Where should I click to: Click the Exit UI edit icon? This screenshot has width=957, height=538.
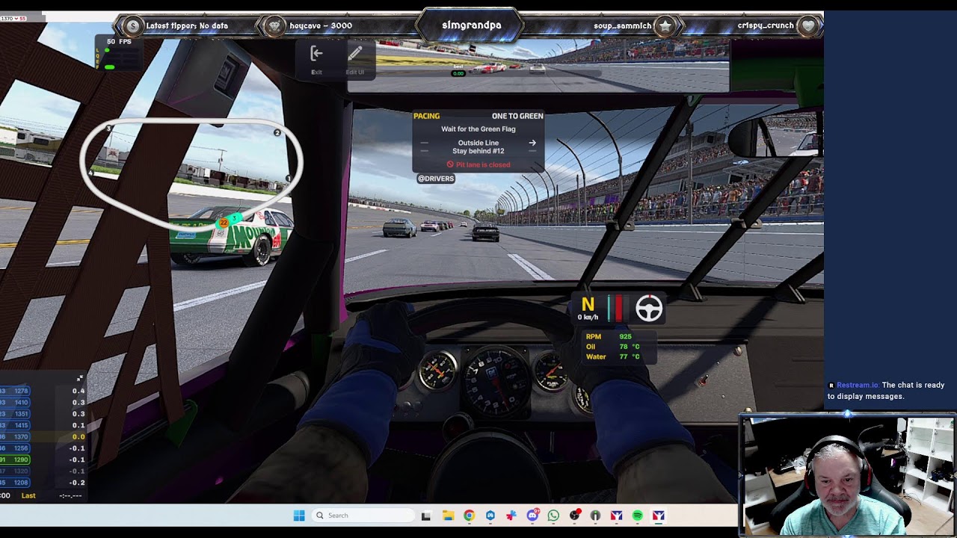pos(316,54)
